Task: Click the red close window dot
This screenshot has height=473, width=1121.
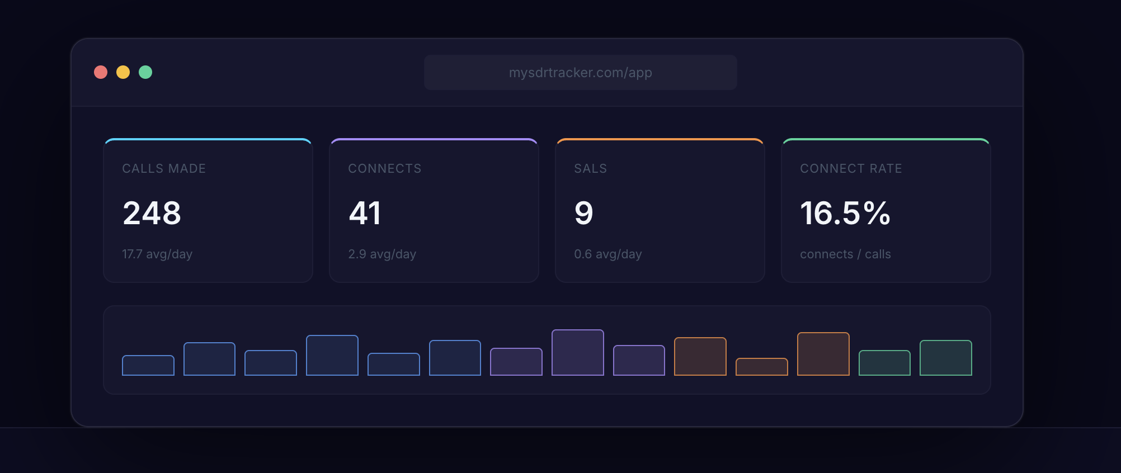Action: click(x=101, y=72)
